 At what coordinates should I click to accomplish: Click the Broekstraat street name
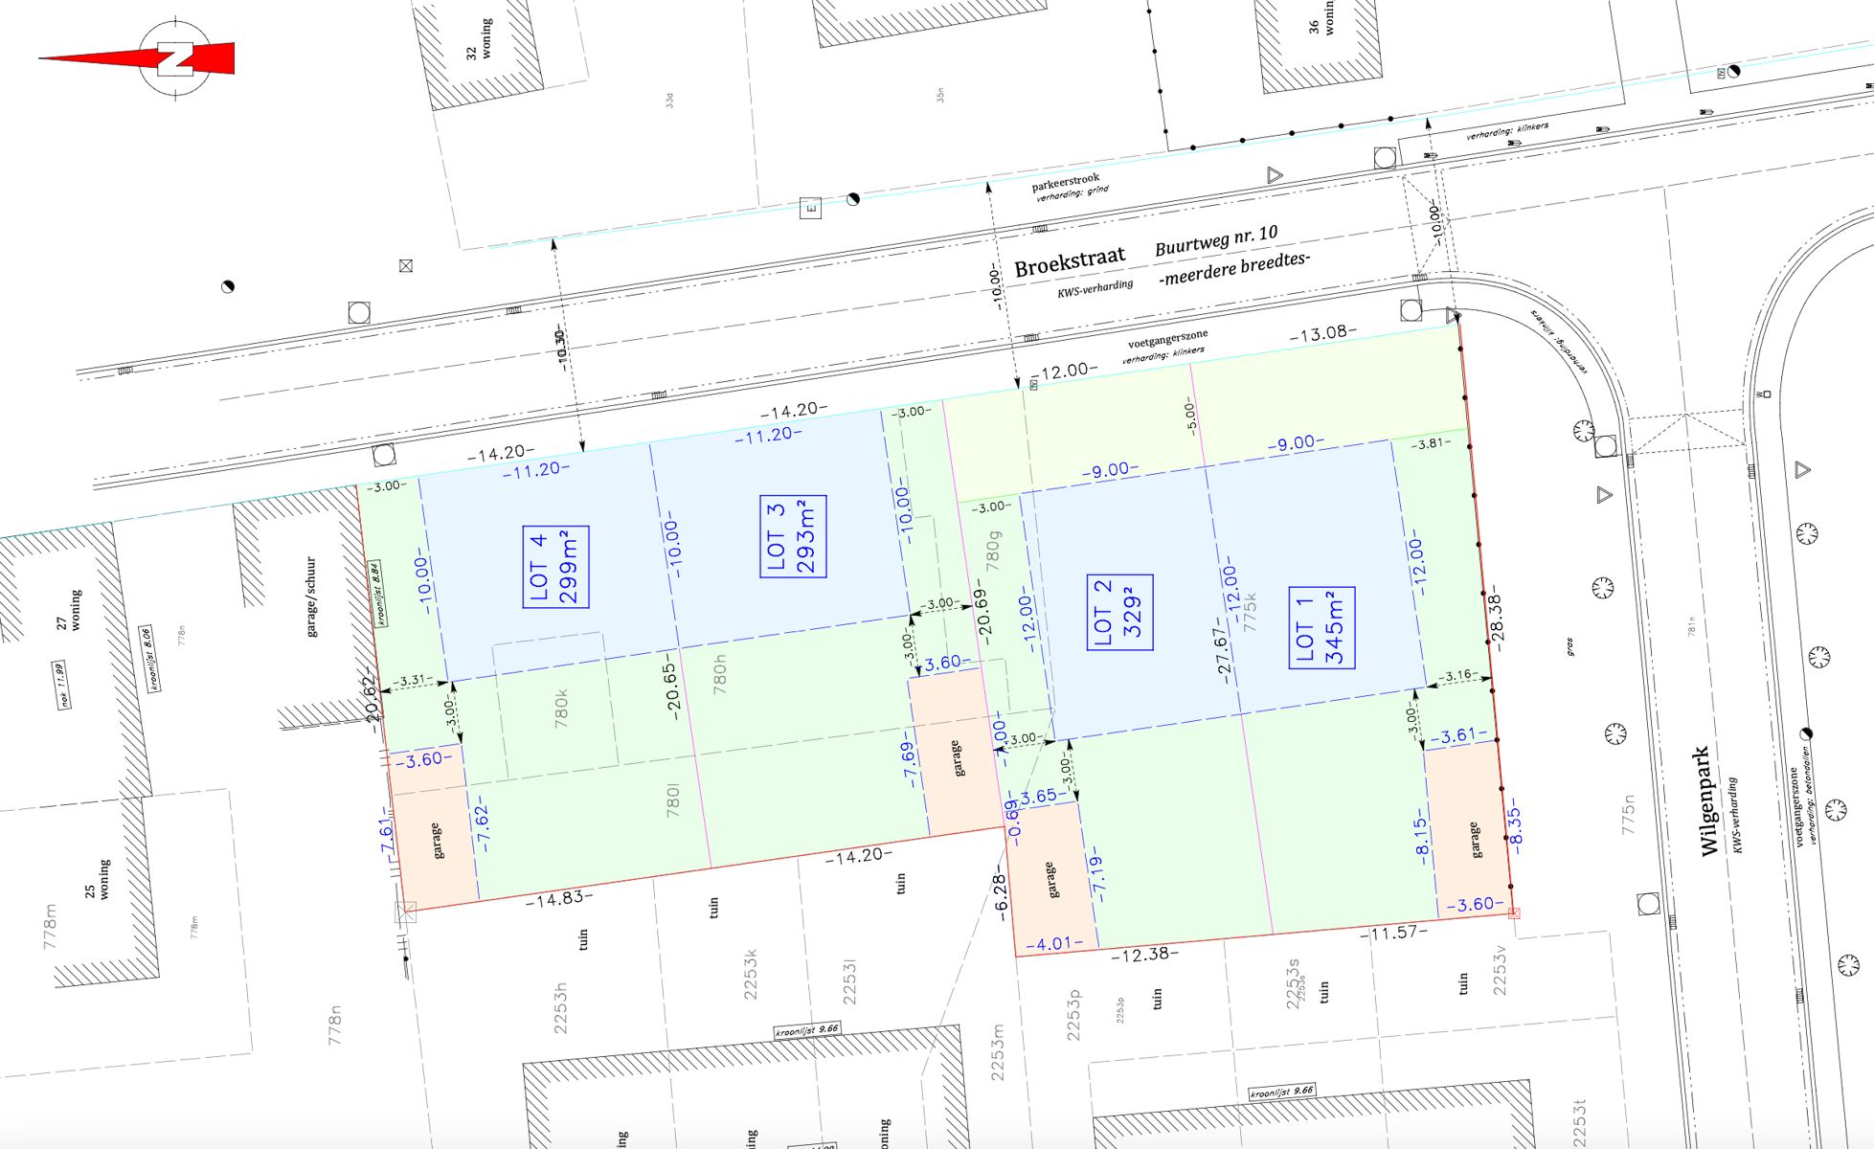1069,260
